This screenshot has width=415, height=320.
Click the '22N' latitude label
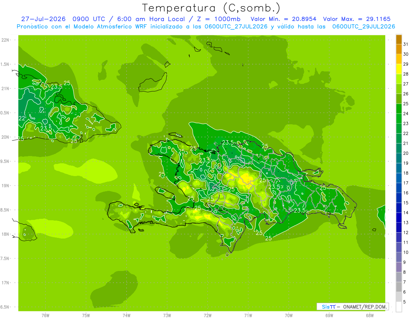click(x=5, y=40)
